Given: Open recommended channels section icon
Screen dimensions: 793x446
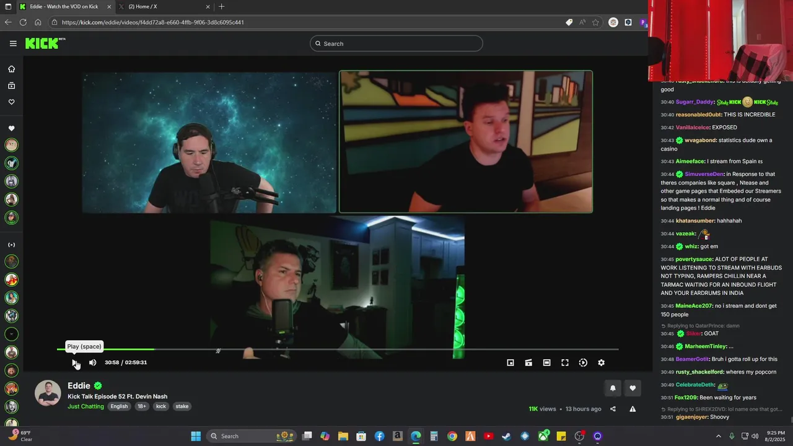Looking at the screenshot, I should click(11, 245).
